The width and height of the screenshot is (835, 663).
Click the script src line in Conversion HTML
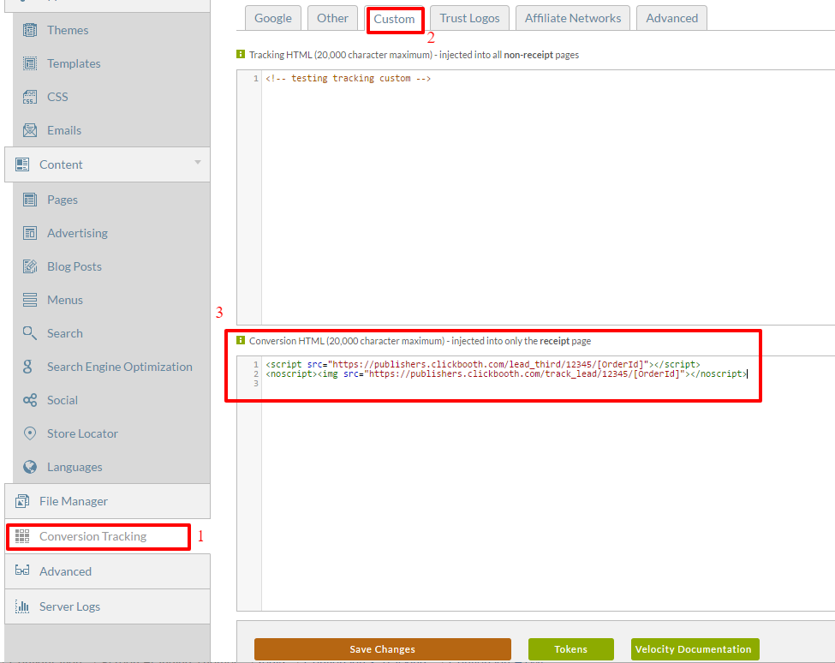point(483,364)
